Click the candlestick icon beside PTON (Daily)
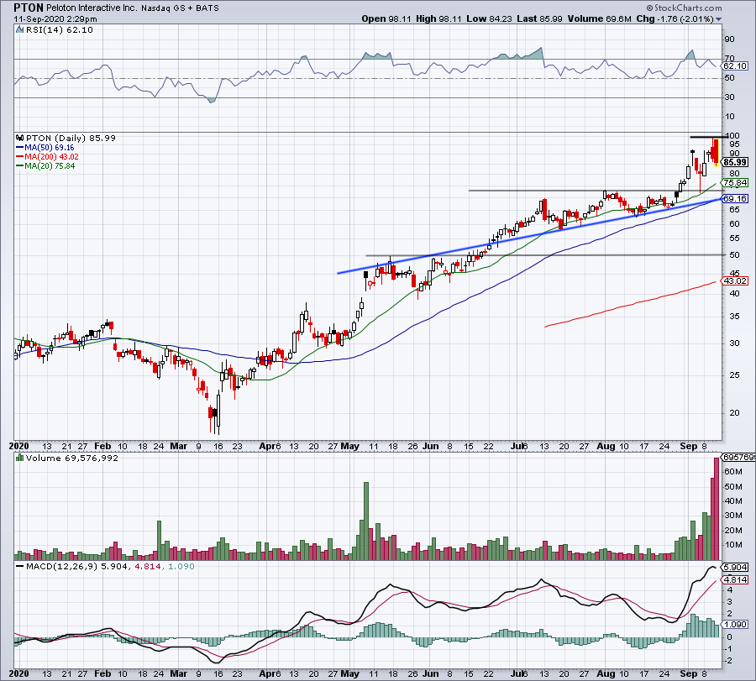This screenshot has height=681, width=756. (x=20, y=138)
